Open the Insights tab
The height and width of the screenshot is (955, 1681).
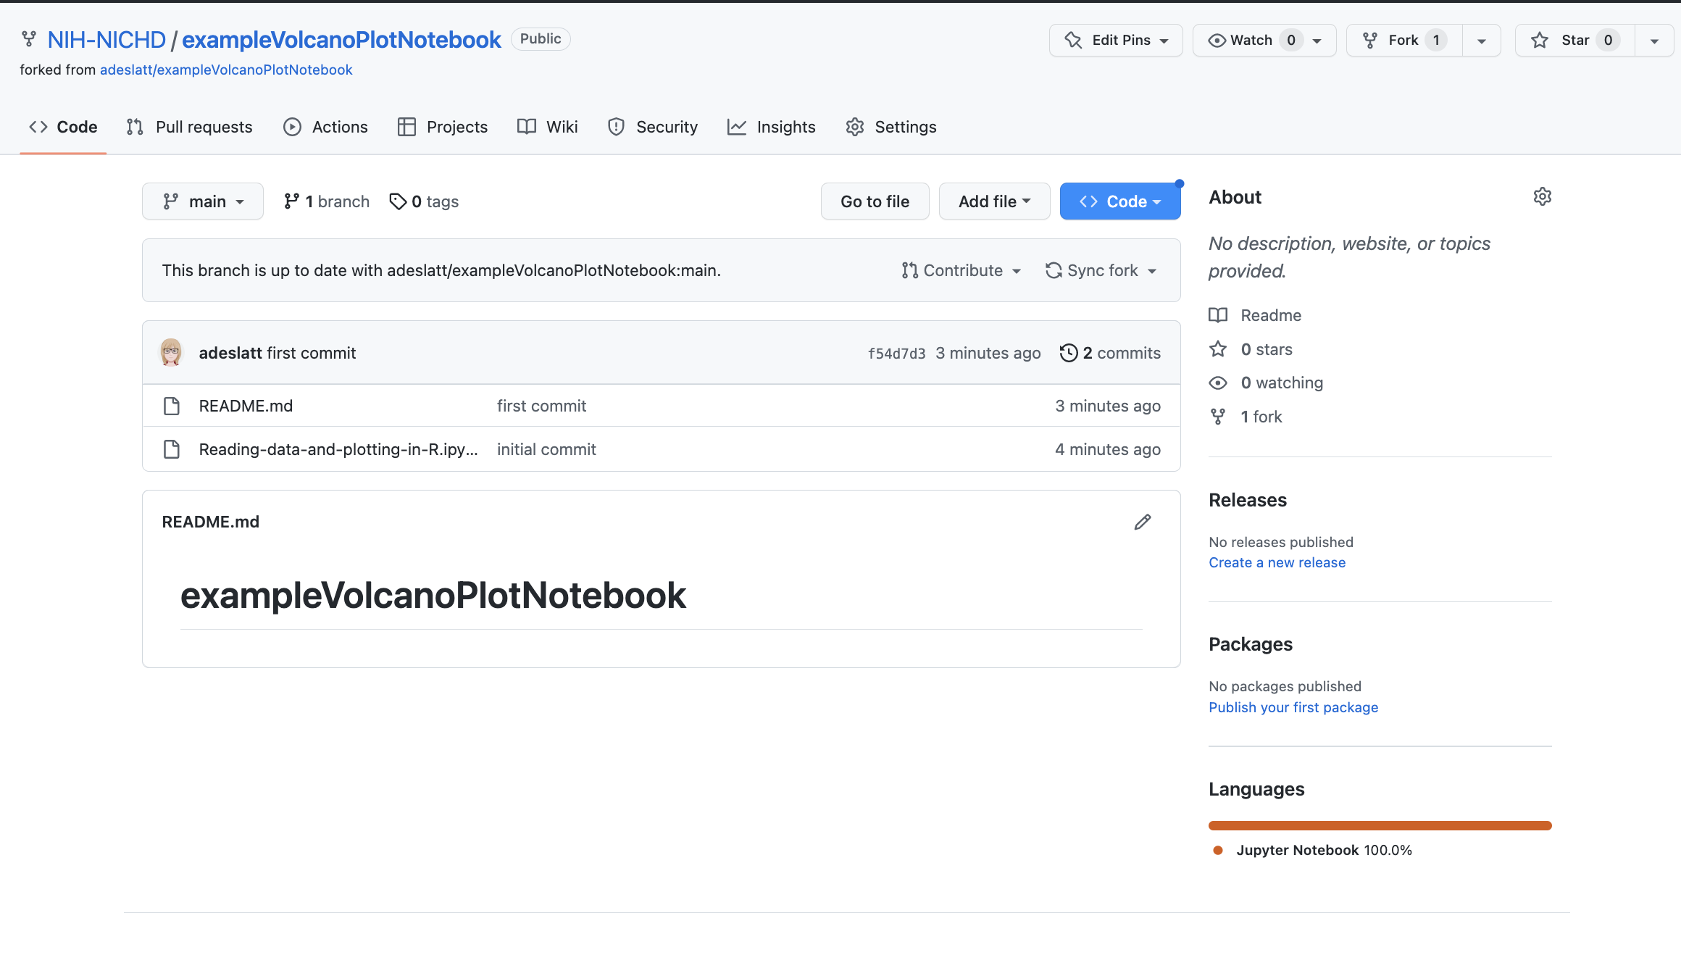click(772, 127)
